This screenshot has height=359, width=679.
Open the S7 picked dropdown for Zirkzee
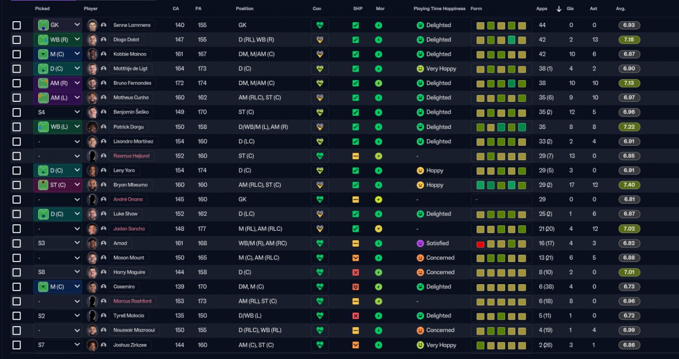[x=58, y=345]
